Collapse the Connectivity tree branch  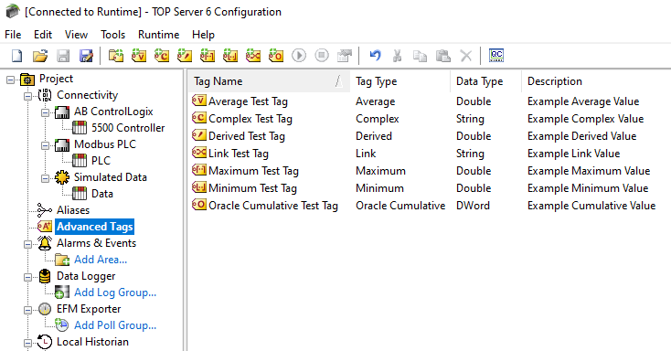pos(27,96)
